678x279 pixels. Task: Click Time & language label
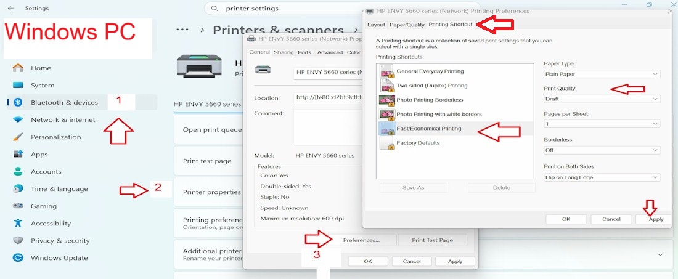click(x=59, y=188)
